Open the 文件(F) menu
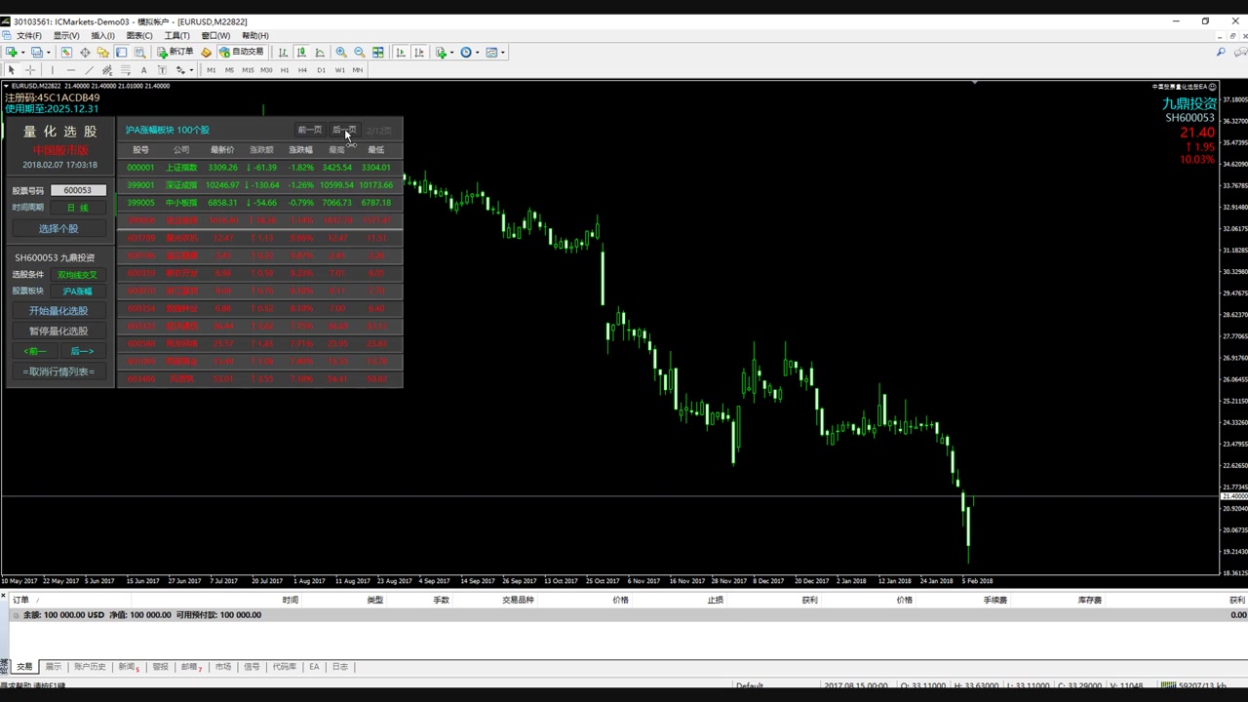Viewport: 1248px width, 702px height. click(29, 36)
